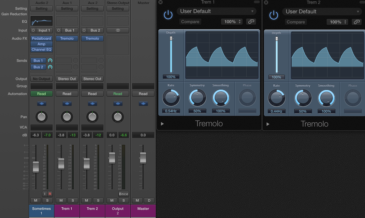Toggle input monitoring I on Sometimes channel
Image resolution: width=365 pixels, height=218 pixels.
click(x=45, y=194)
